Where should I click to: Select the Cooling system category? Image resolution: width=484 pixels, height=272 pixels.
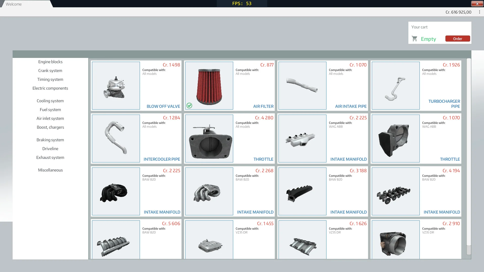50,100
